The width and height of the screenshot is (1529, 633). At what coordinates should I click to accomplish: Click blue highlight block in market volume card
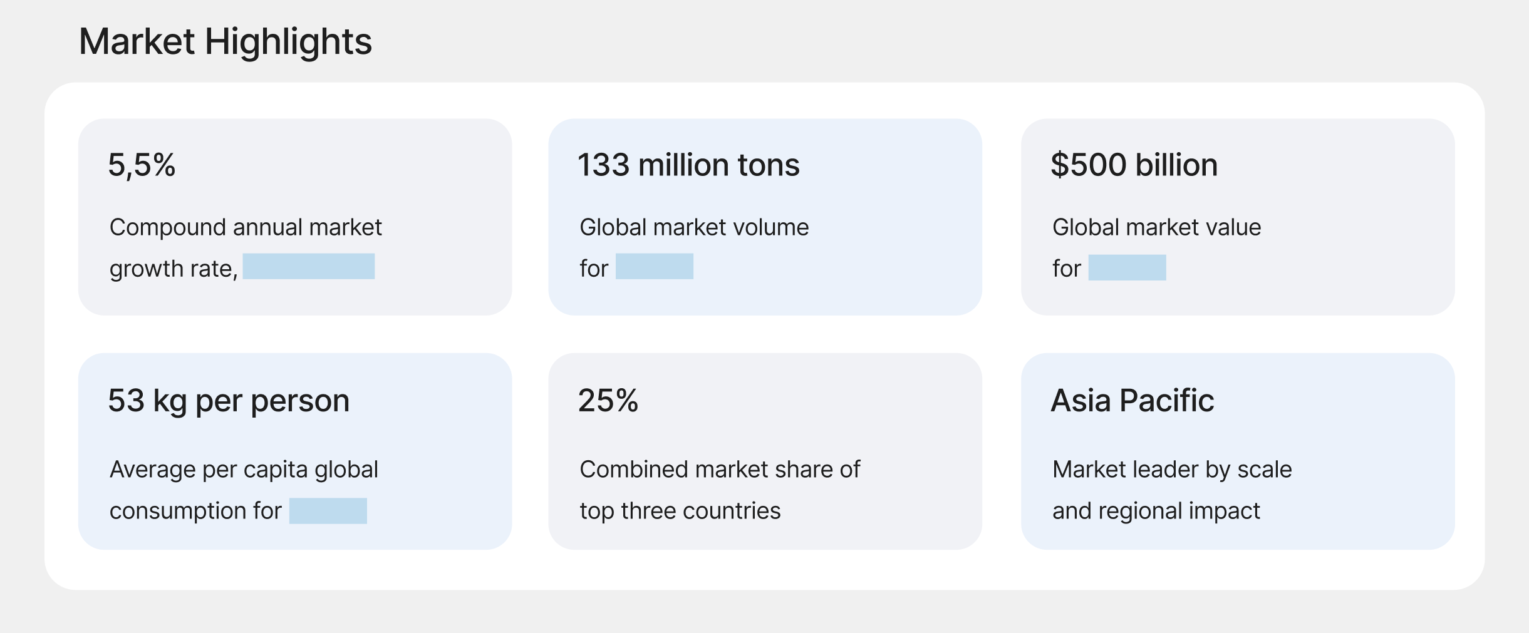(x=655, y=267)
